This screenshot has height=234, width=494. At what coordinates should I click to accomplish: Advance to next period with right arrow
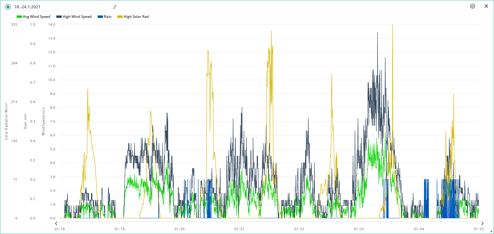[x=482, y=223]
